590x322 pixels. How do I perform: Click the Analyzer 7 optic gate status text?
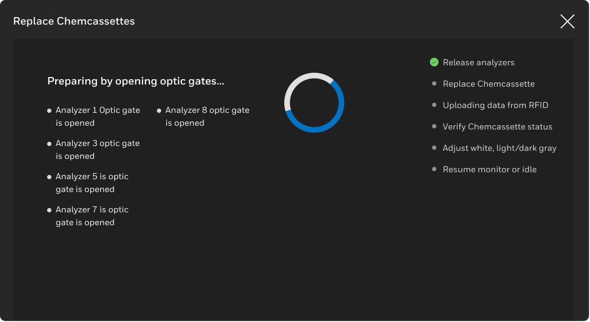(92, 216)
